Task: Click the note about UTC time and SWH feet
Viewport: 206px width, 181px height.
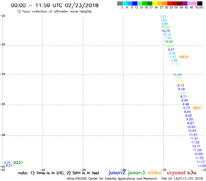Action: pyautogui.click(x=58, y=173)
